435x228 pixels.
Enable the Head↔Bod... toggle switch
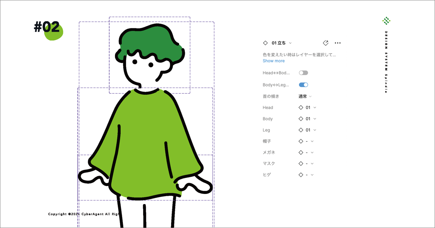[x=303, y=73]
